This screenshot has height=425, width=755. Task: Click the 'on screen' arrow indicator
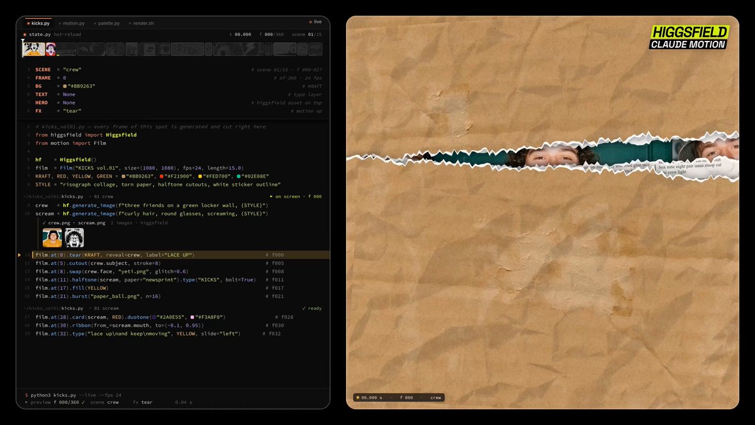click(x=271, y=196)
